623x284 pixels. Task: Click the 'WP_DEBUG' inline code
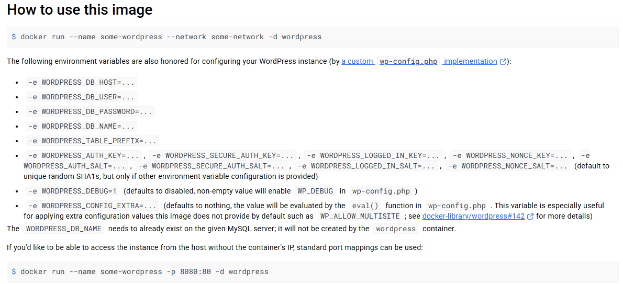click(x=315, y=191)
